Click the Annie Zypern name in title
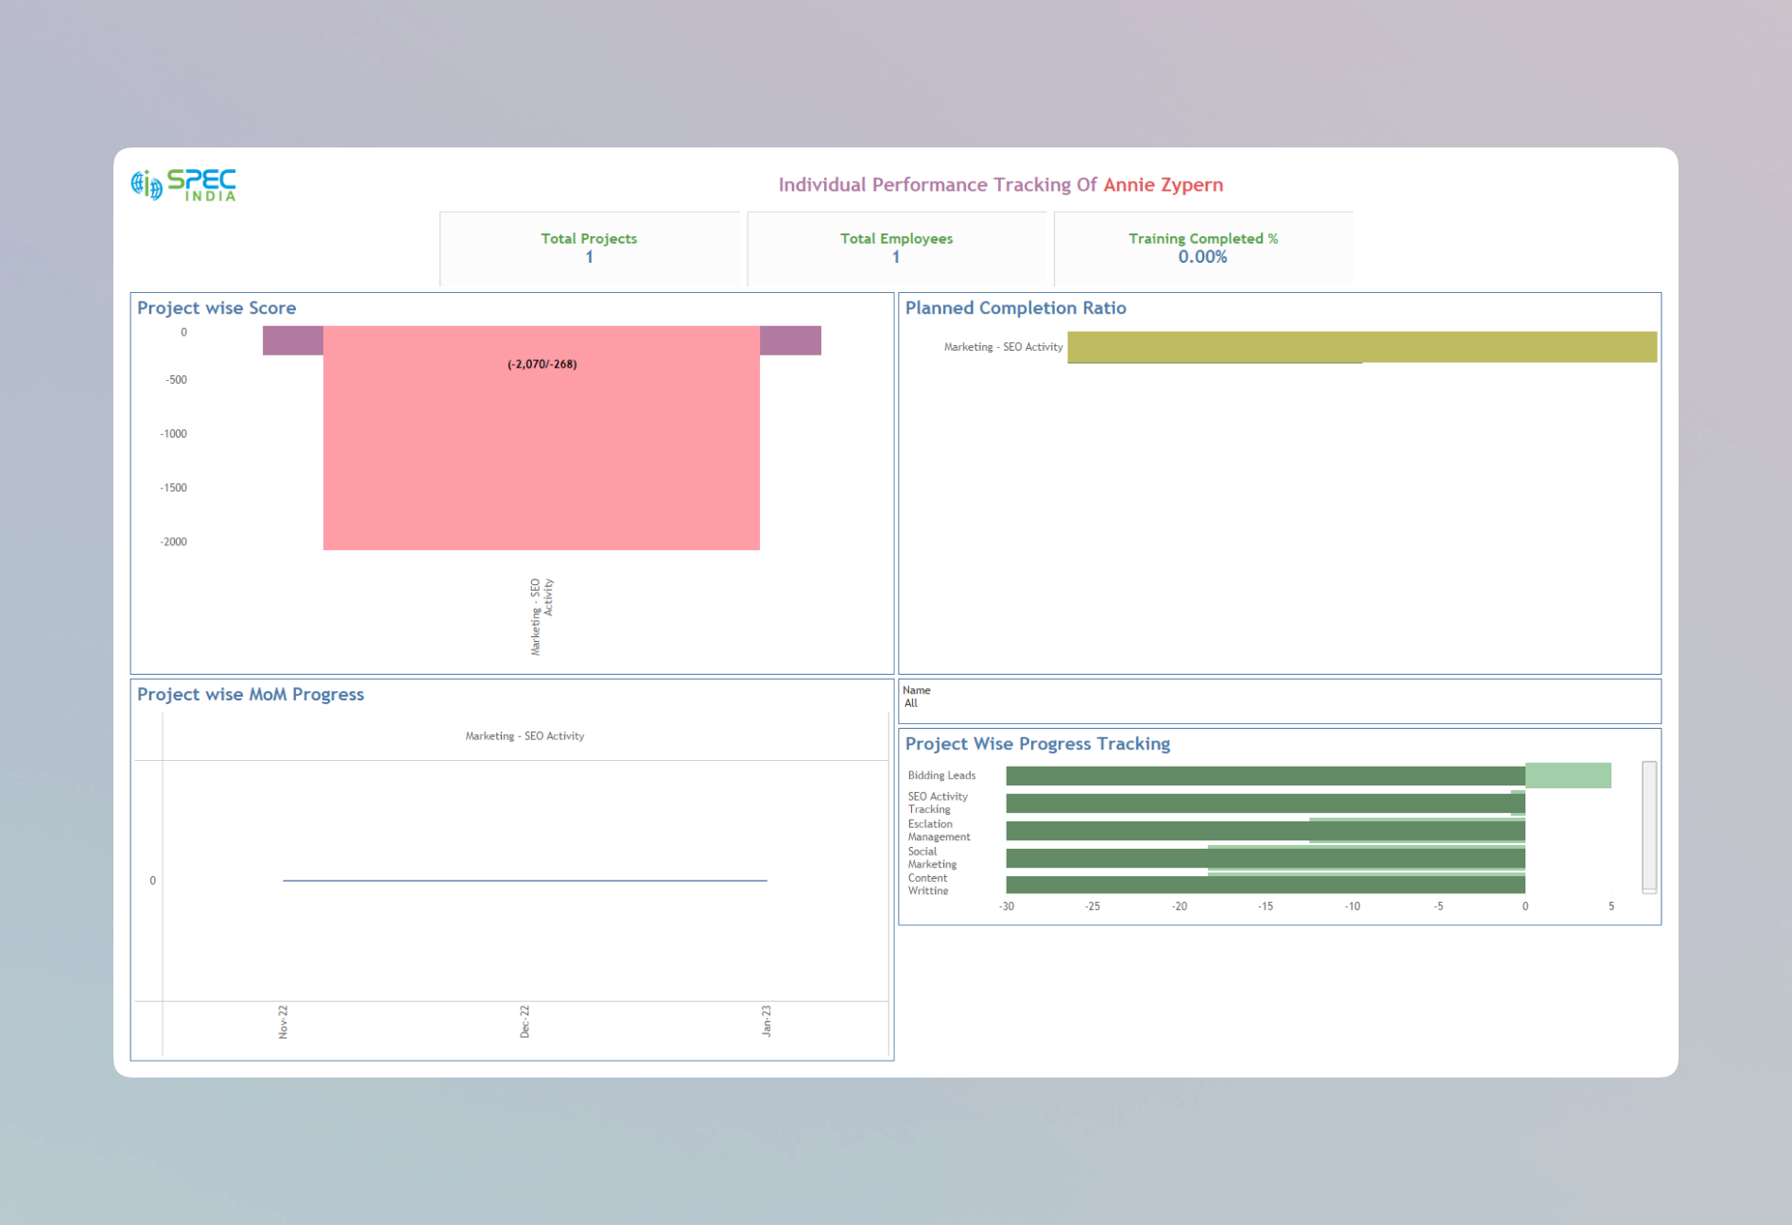 pyautogui.click(x=1163, y=184)
